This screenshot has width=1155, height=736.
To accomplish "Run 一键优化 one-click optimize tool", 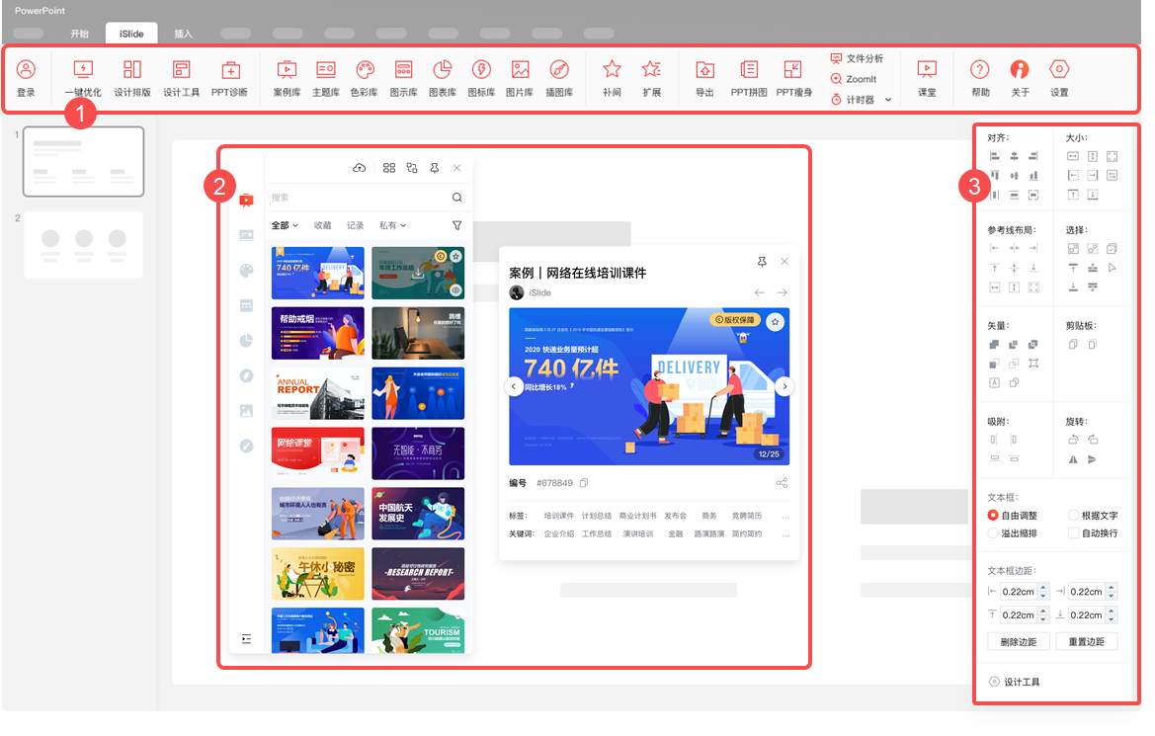I will [x=83, y=78].
